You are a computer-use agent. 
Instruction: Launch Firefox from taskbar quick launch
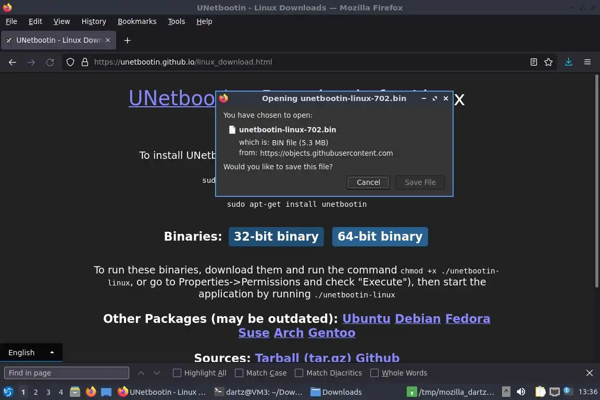pyautogui.click(x=91, y=392)
